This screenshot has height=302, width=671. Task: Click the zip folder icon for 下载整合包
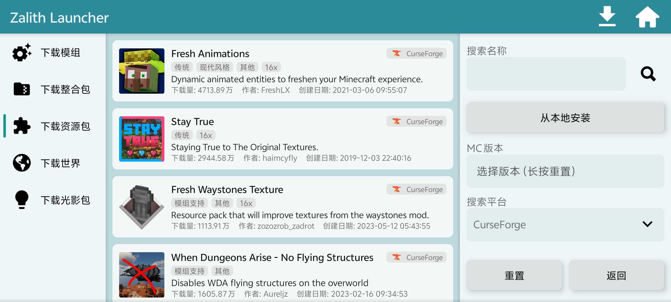pyautogui.click(x=22, y=89)
